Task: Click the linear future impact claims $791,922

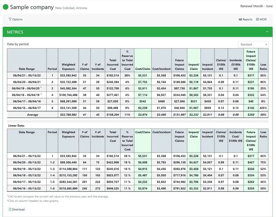Action: pos(179,188)
